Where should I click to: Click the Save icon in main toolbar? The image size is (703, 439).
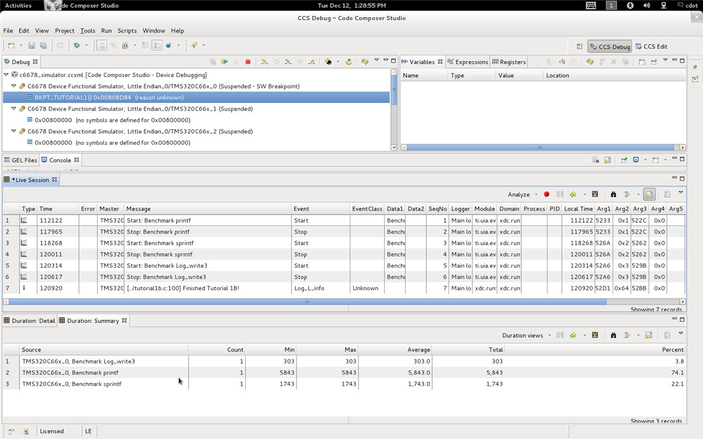click(x=31, y=46)
